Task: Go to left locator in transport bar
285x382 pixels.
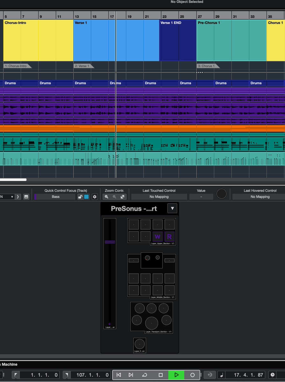Action: (x=119, y=375)
